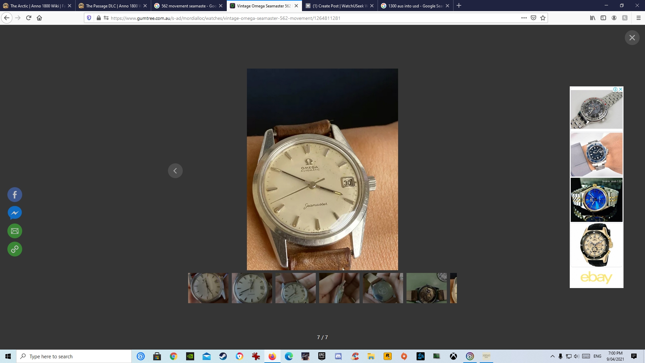Open Firefox application menu

point(639,18)
